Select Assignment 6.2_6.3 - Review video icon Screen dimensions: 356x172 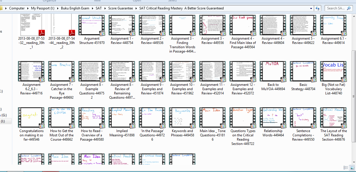(x=31, y=71)
